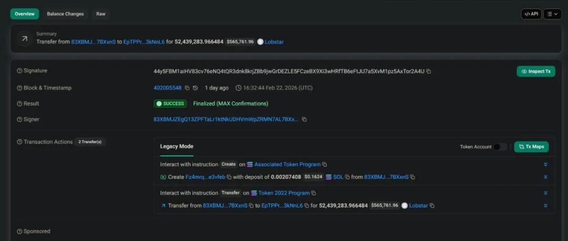Open the Balance Changes tab

tap(65, 14)
